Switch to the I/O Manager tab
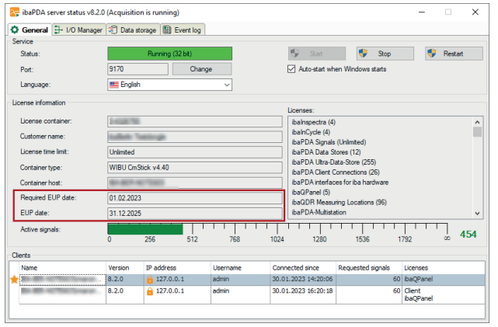498x327 pixels. coord(80,30)
